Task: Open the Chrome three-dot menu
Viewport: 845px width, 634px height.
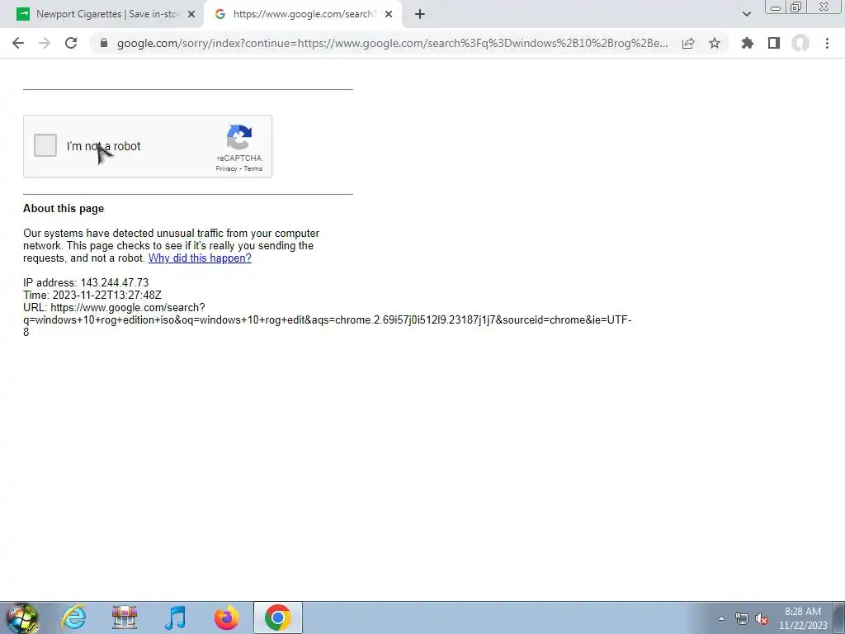Action: click(827, 43)
